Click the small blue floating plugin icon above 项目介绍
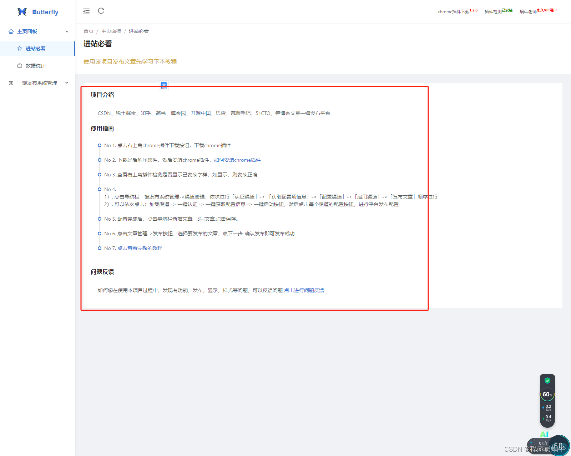Viewport: 571px width, 456px height. tap(164, 85)
